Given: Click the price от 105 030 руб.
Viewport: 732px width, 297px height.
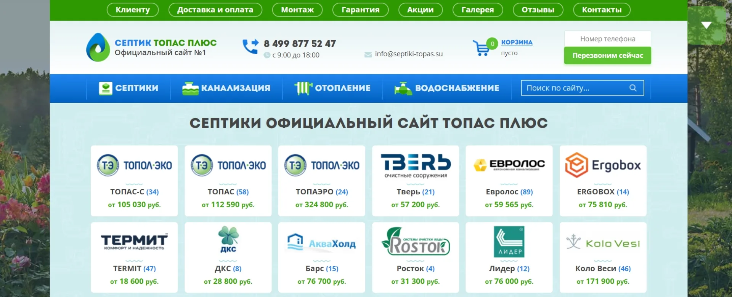Looking at the screenshot, I should pos(134,205).
